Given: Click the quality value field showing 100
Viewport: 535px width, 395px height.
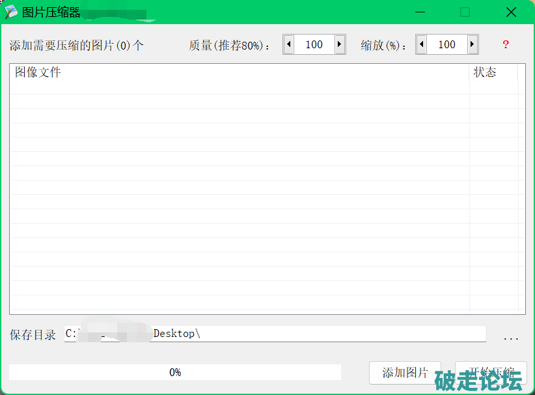Looking at the screenshot, I should pos(314,44).
